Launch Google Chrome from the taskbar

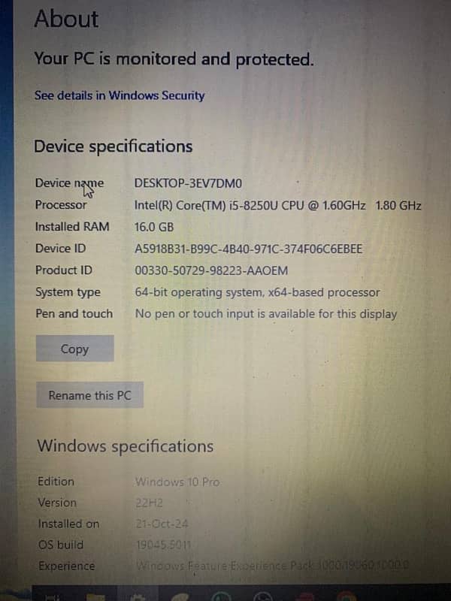tap(347, 596)
